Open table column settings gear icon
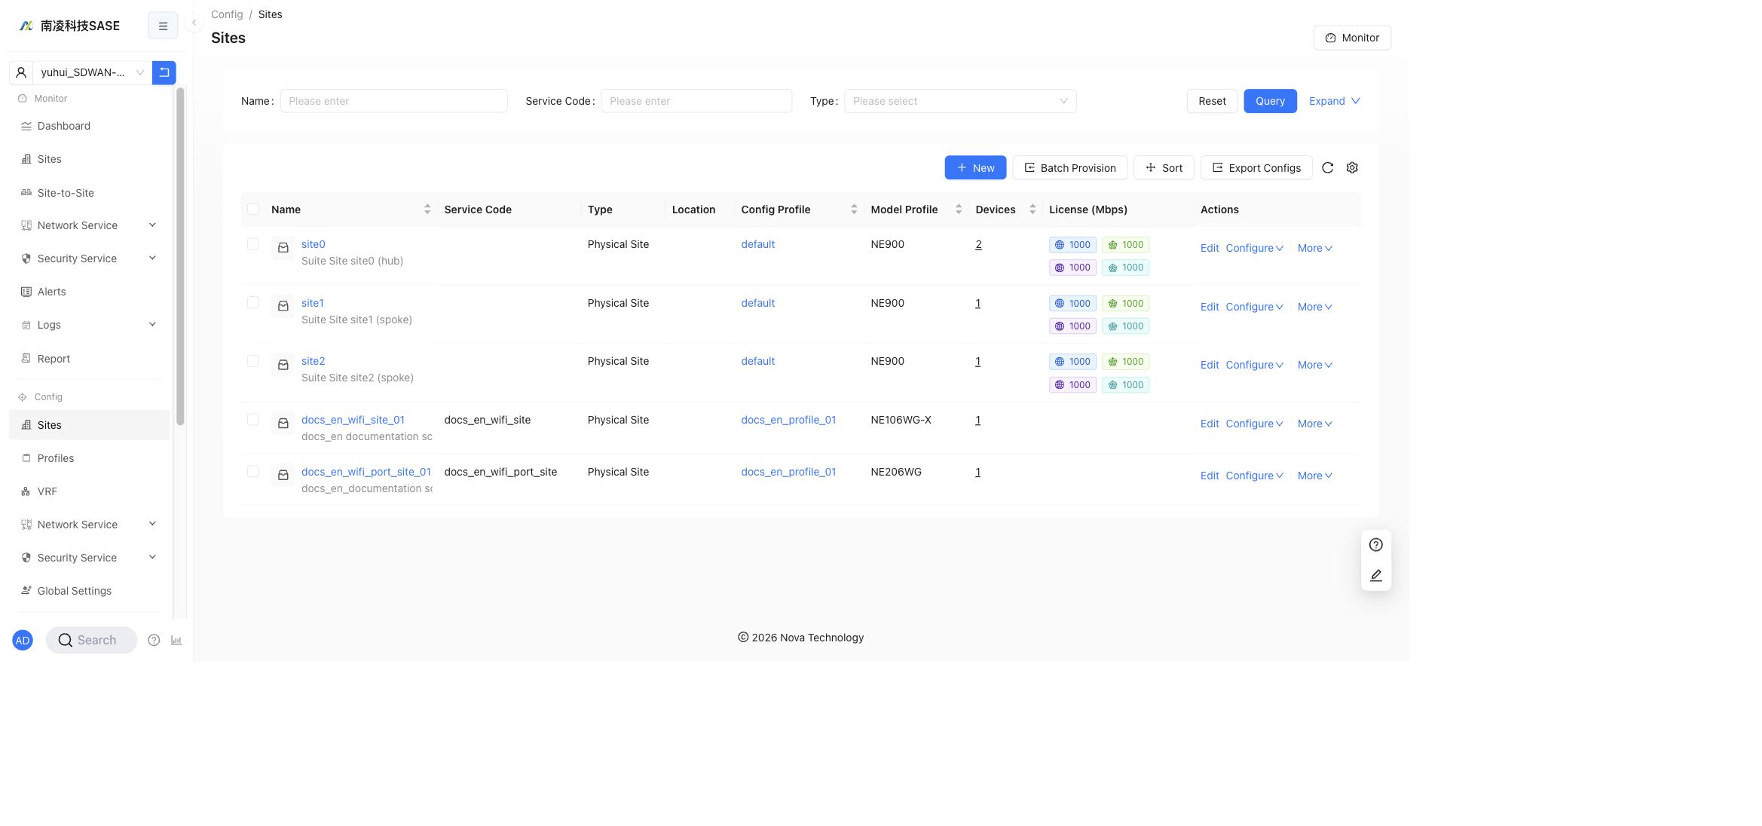This screenshot has height=826, width=1762. [x=1352, y=168]
